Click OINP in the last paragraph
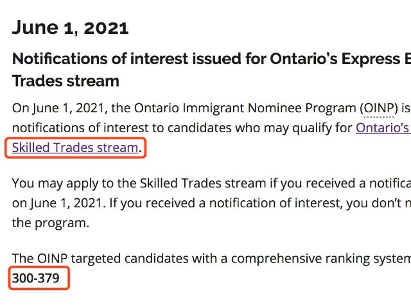The width and height of the screenshot is (411, 308). (x=52, y=258)
